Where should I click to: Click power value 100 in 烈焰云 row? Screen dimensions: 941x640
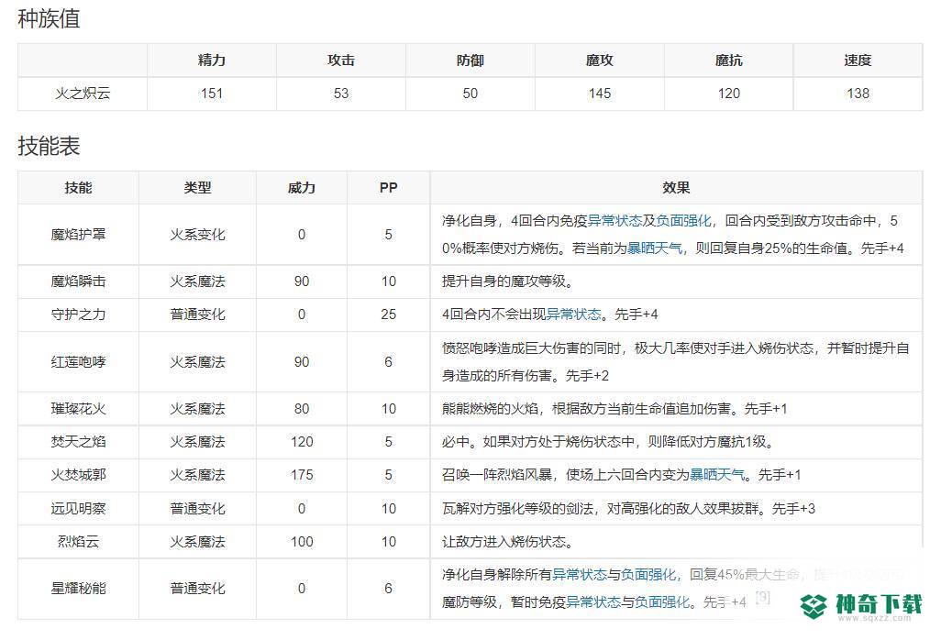click(x=301, y=542)
